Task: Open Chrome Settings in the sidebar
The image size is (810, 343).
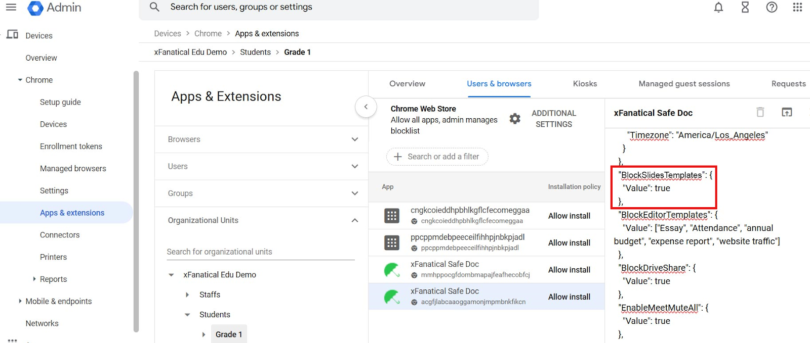Action: click(54, 191)
